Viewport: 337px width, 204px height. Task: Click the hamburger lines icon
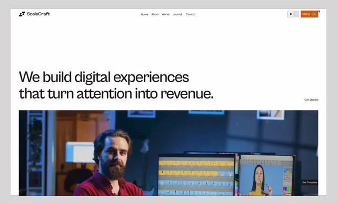[314, 14]
